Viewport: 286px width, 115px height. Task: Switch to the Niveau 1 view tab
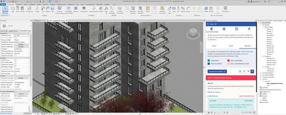pos(38,21)
